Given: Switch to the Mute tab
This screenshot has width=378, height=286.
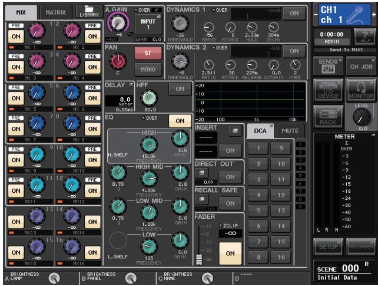Looking at the screenshot, I should (x=290, y=131).
